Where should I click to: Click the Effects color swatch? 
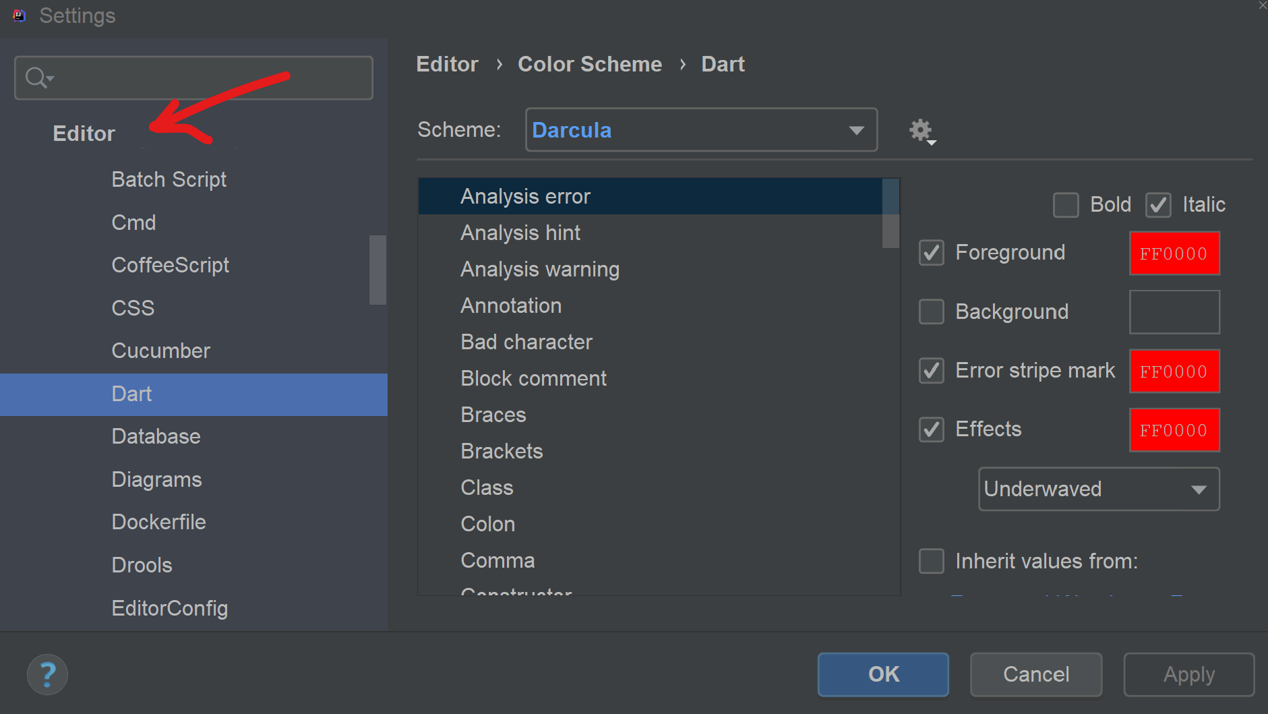[1174, 430]
